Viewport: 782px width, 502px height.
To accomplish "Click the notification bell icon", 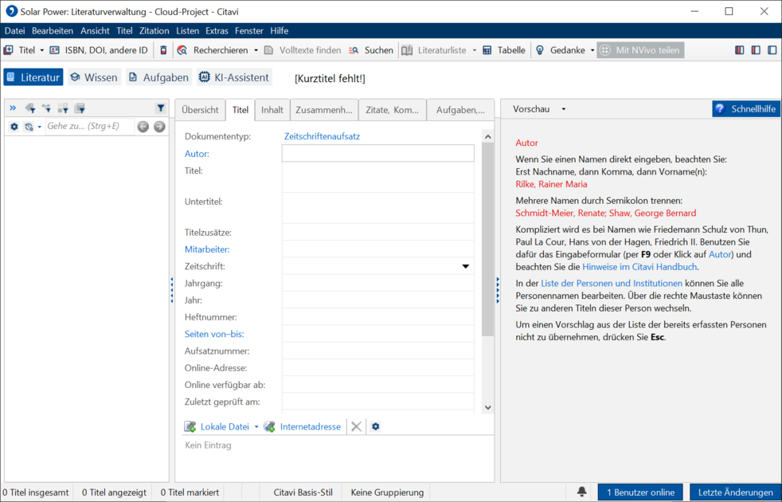I will (581, 492).
